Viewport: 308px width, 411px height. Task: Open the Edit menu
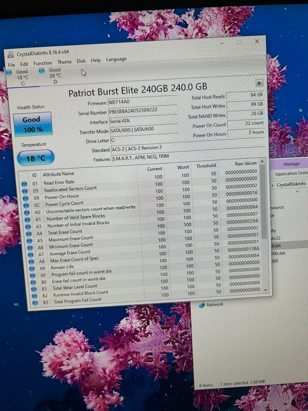[x=24, y=64]
